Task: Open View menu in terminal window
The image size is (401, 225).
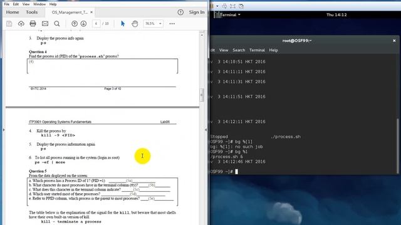Action: 224,50
